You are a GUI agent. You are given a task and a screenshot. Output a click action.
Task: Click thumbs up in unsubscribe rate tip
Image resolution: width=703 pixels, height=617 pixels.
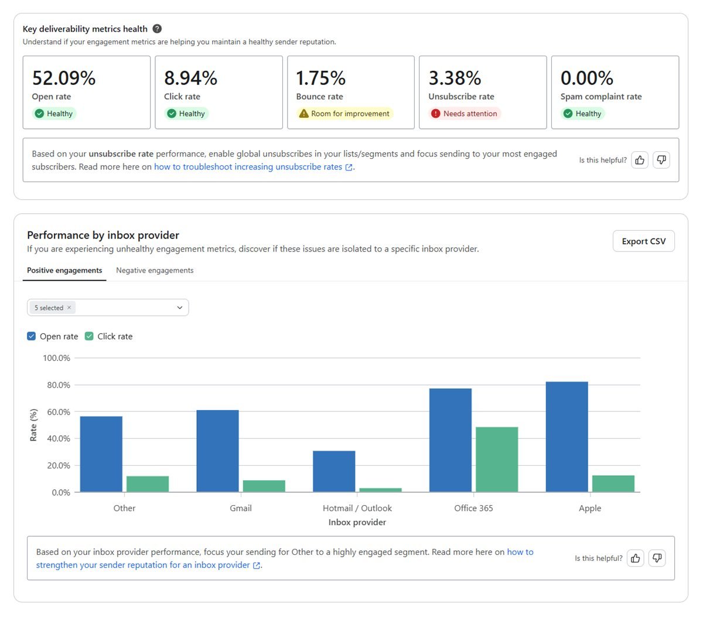[640, 160]
